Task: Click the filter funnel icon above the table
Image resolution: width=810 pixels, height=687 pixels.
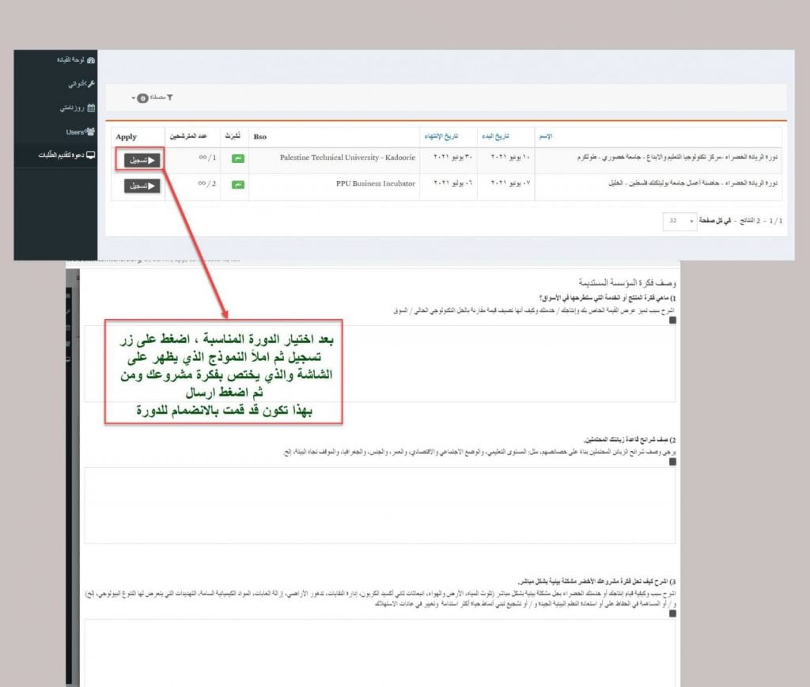Action: (x=169, y=97)
